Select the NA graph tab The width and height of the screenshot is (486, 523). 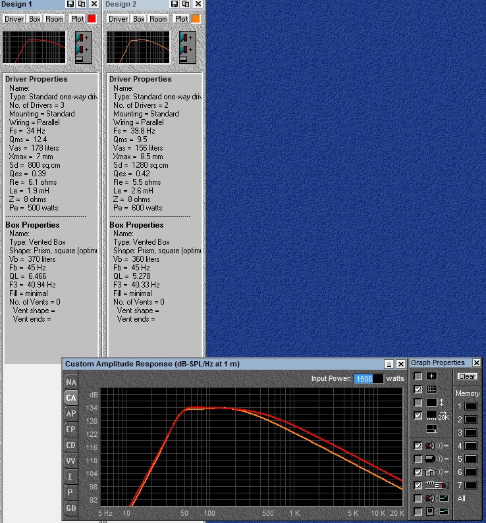(71, 382)
